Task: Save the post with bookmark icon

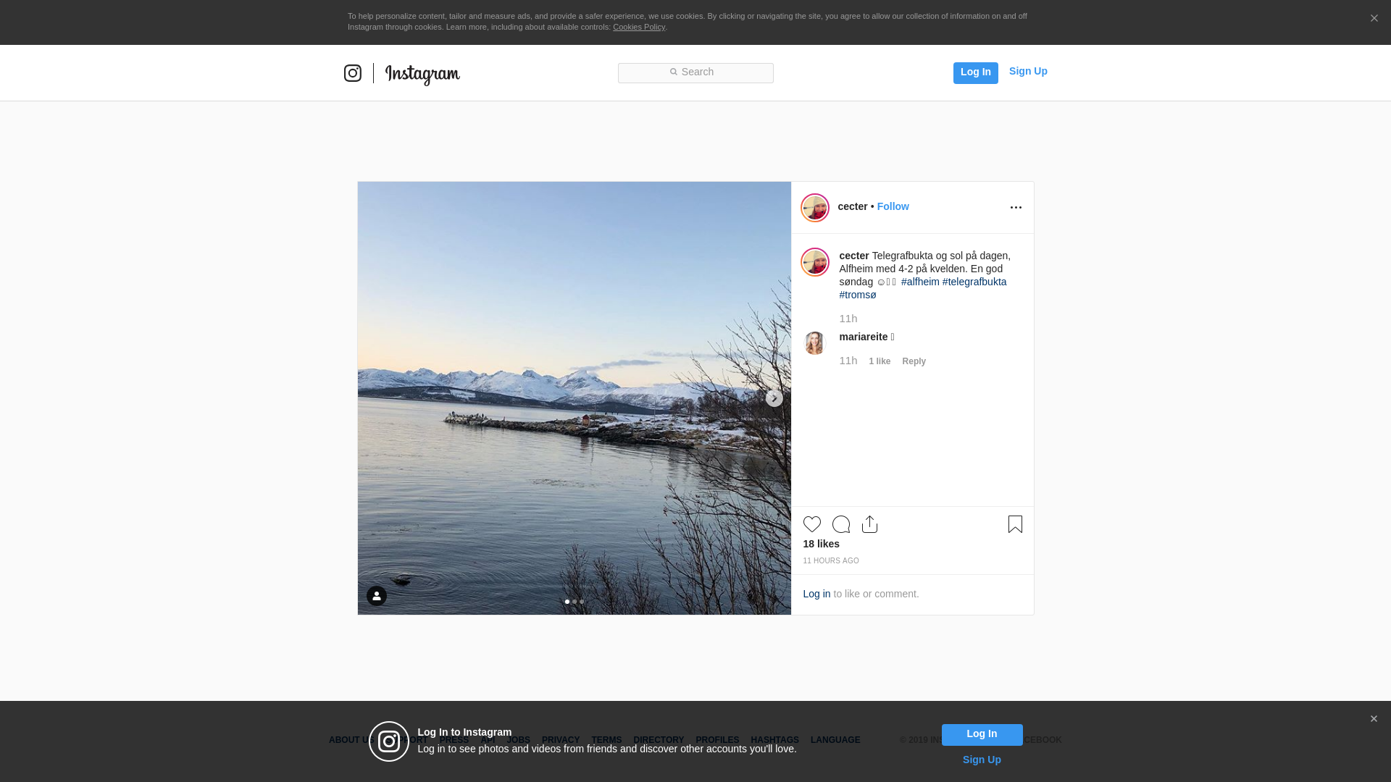Action: click(1015, 524)
